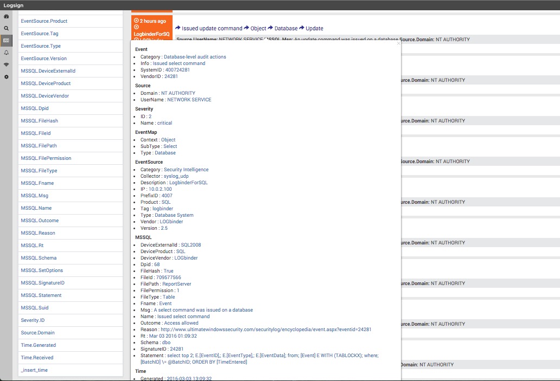
Task: Click SubType value 'Select'
Action: (x=170, y=146)
